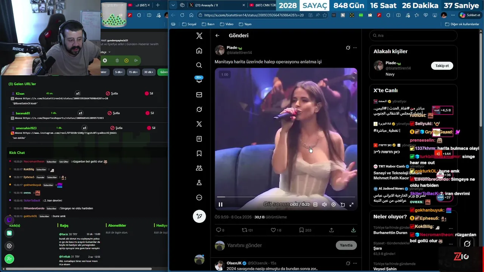Go to Home in X sidebar
The image size is (484, 272).
[199, 51]
